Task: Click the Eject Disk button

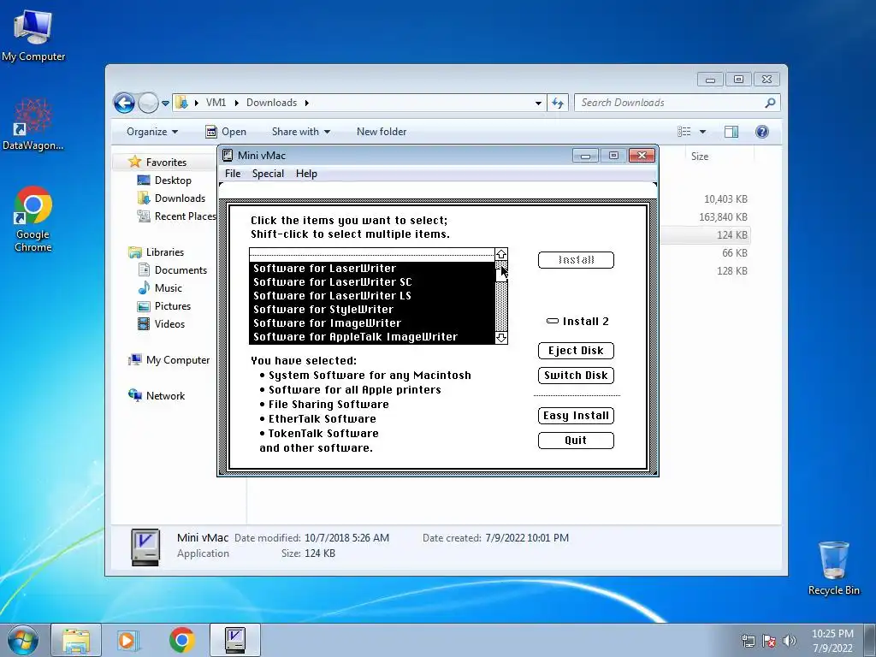Action: tap(576, 350)
